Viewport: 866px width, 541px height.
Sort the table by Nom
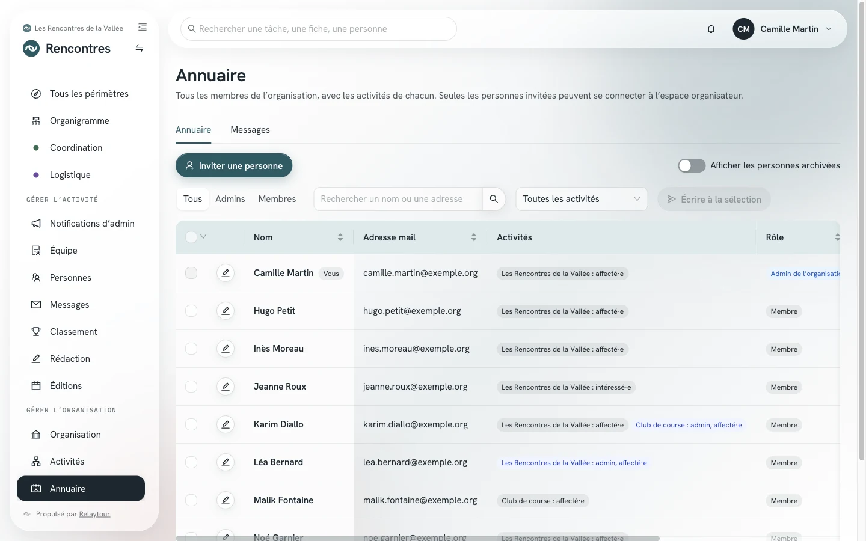(340, 237)
